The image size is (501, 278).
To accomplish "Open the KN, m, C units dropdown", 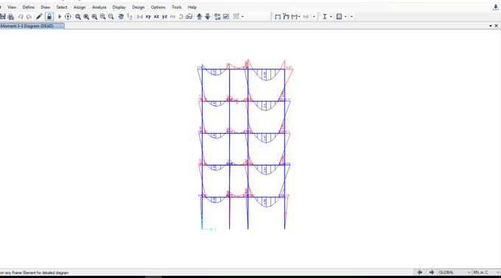I will [486, 272].
